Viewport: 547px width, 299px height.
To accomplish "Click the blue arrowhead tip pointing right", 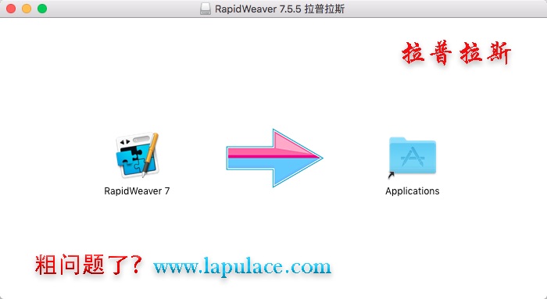I will (316, 158).
